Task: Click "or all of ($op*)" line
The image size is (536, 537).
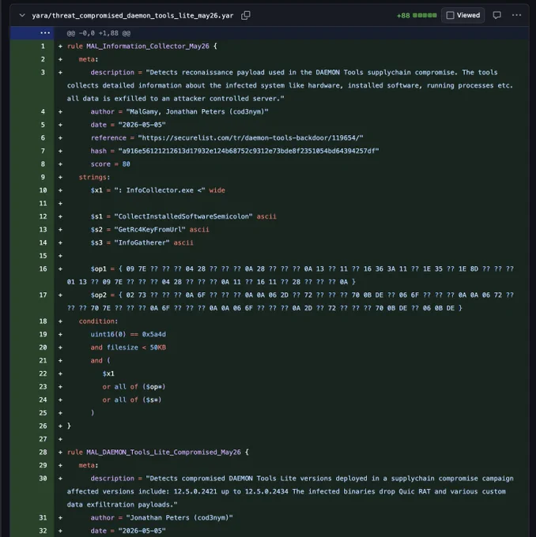Action: [x=134, y=387]
